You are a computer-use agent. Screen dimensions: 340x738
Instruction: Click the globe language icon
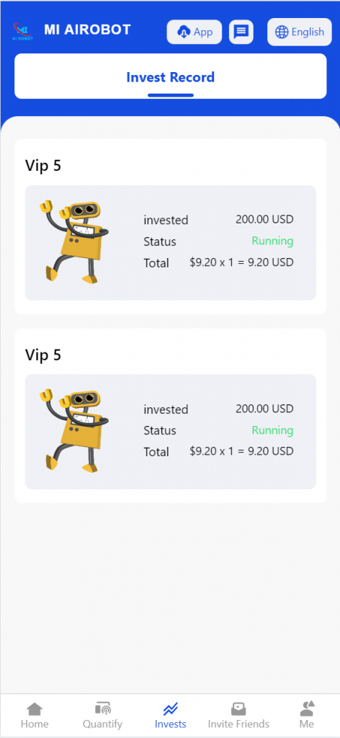281,32
